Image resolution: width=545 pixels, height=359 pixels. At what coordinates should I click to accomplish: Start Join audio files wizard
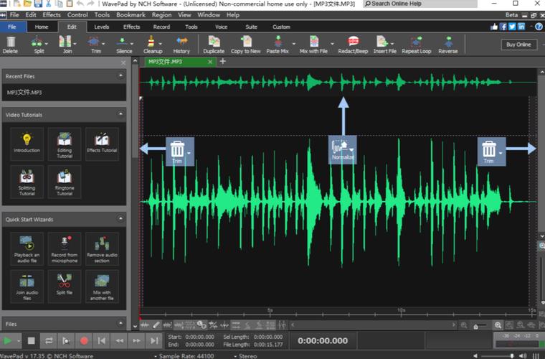(x=27, y=286)
